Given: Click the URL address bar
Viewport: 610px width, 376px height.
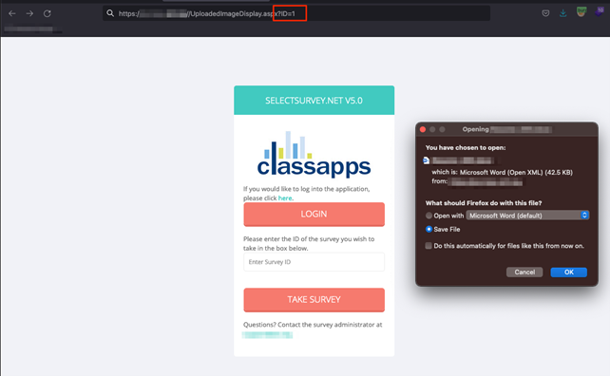Looking at the screenshot, I should (x=296, y=13).
